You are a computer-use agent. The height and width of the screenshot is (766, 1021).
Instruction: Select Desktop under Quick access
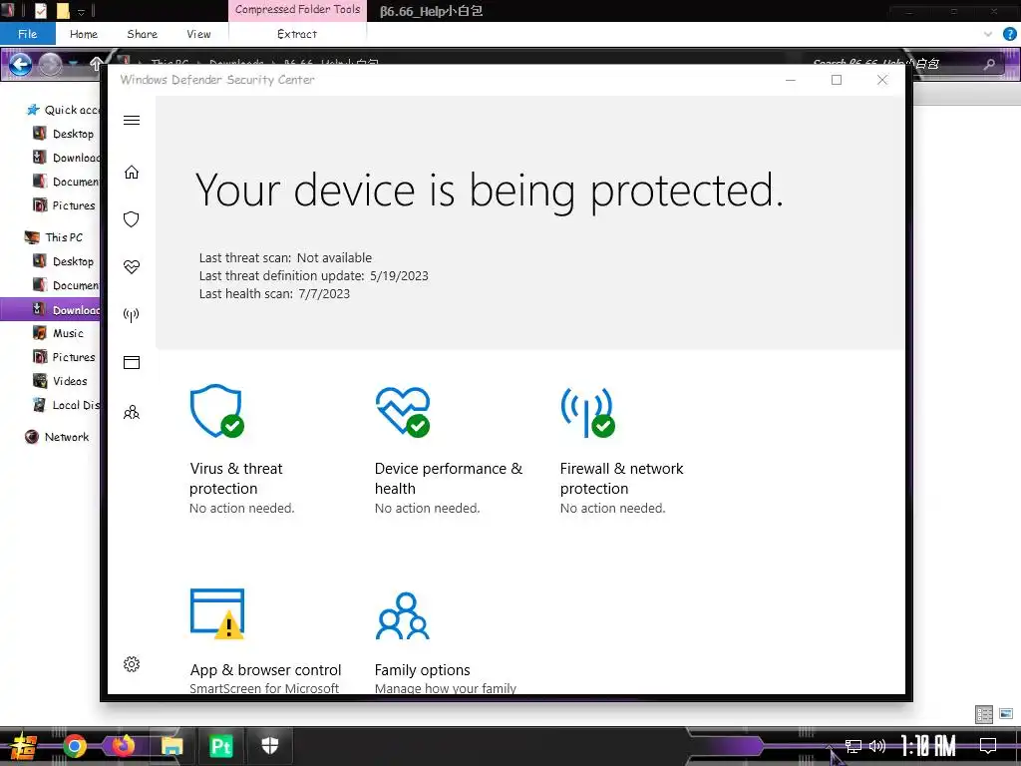(x=65, y=134)
